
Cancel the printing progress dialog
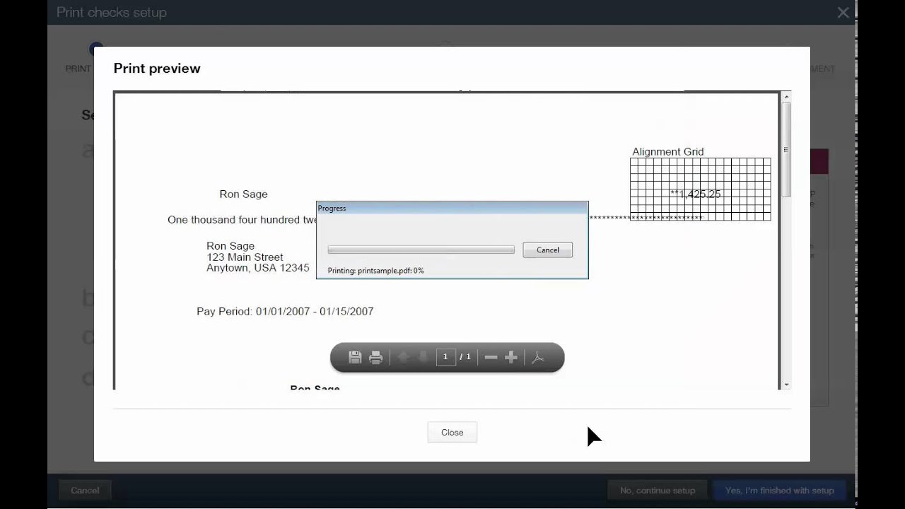pos(547,250)
